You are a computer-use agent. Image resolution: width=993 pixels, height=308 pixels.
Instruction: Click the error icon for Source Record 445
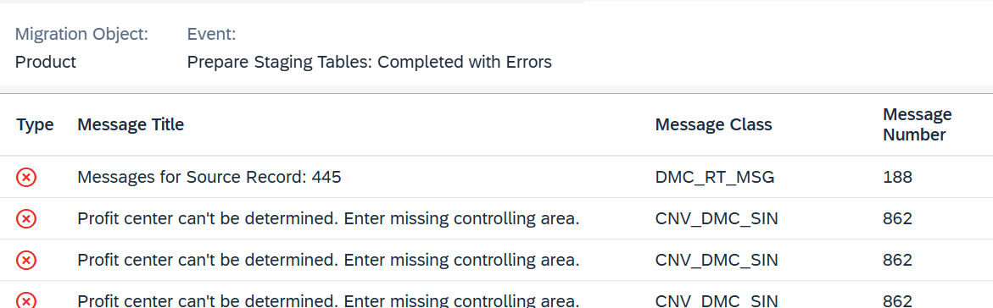(x=26, y=177)
